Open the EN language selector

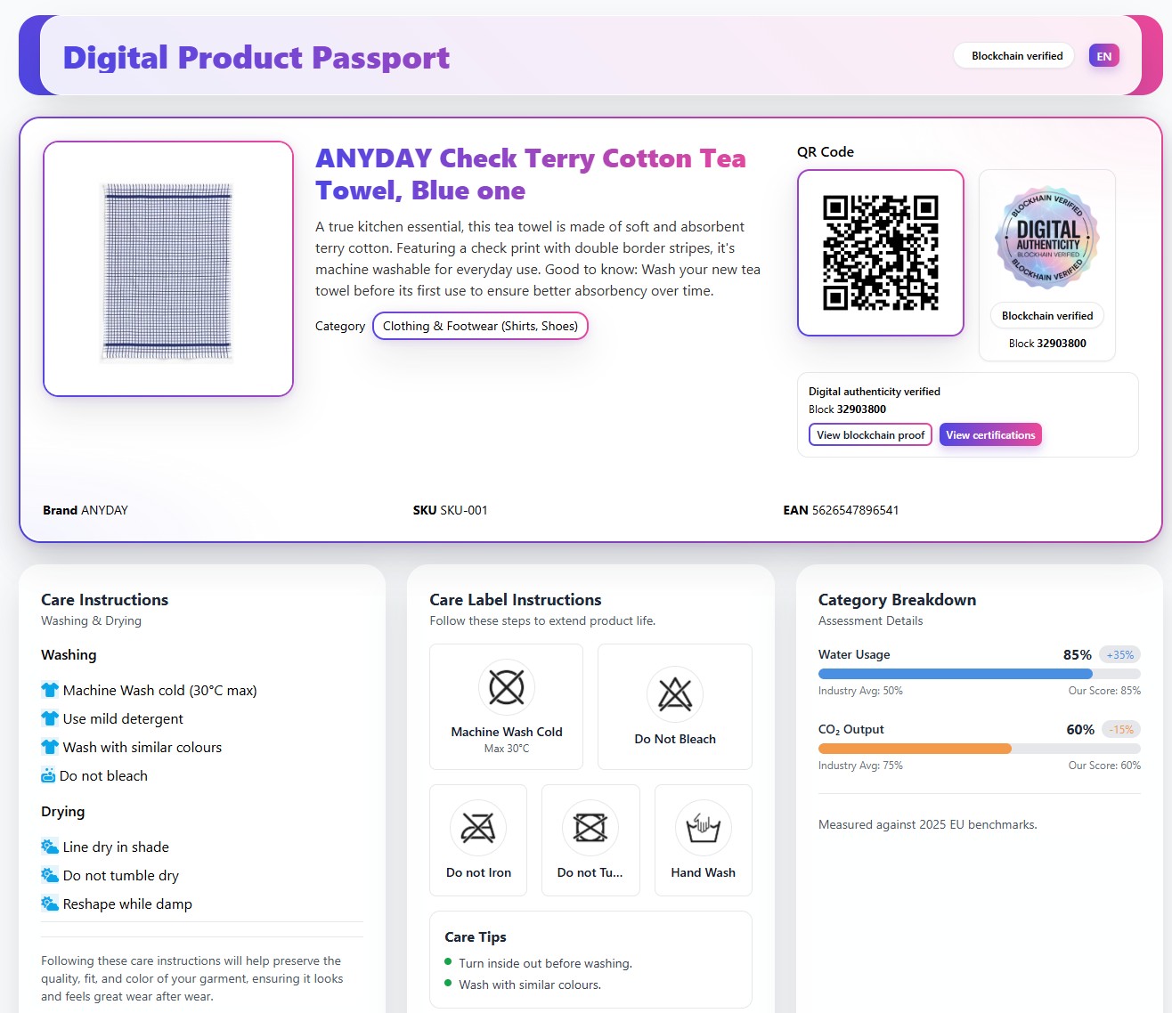(x=1103, y=56)
